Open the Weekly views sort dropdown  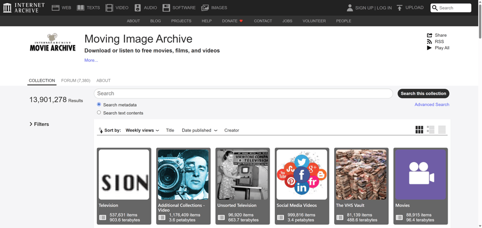pyautogui.click(x=142, y=130)
